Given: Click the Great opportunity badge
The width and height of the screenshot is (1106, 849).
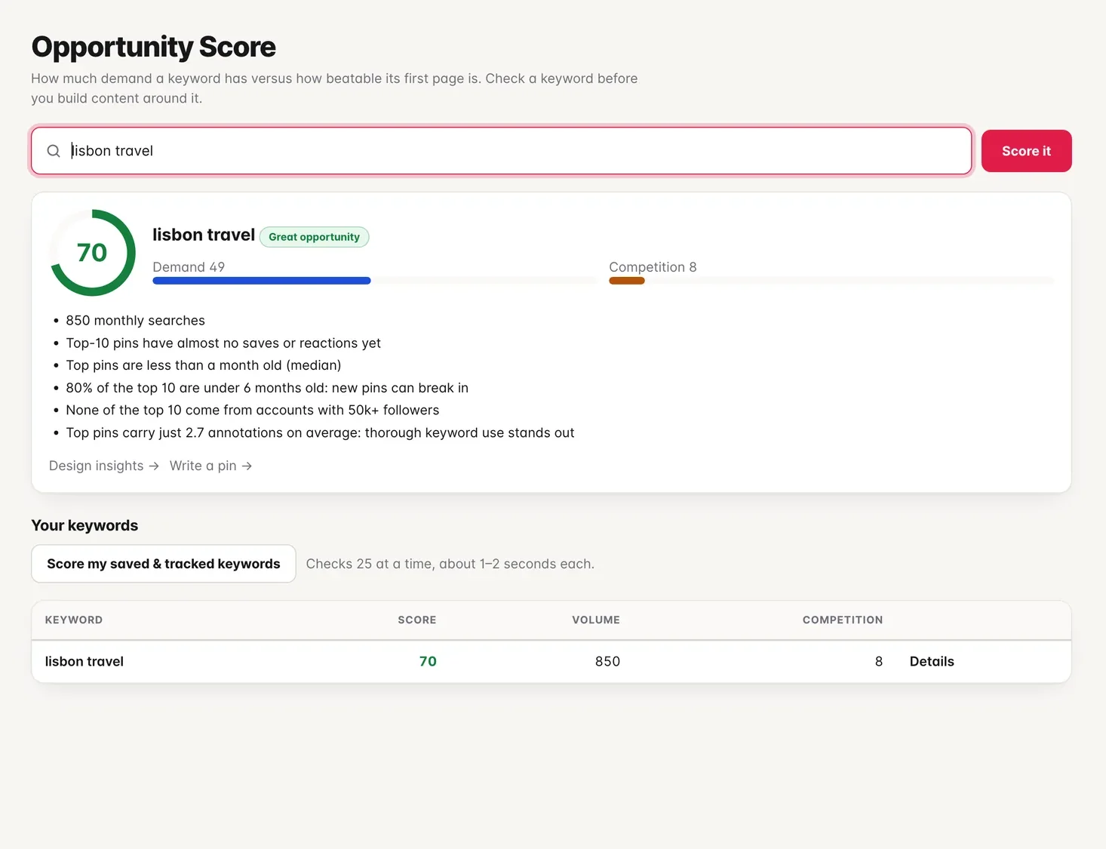Looking at the screenshot, I should pos(314,237).
